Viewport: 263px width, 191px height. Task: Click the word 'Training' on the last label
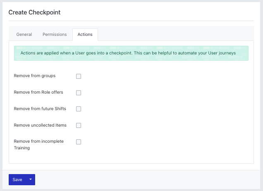point(22,148)
